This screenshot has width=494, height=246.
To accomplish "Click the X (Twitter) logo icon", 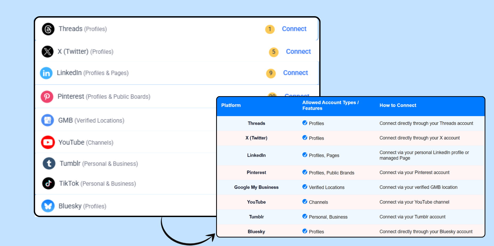I will (x=48, y=52).
